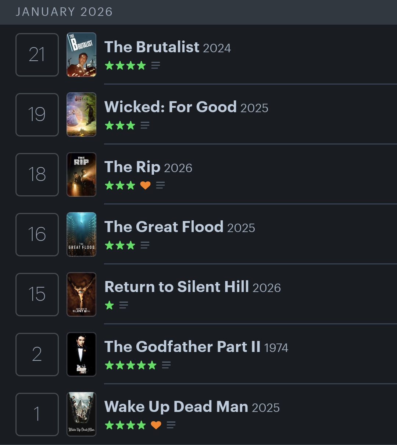Click the Wake Up Dead Man poster
Viewport: 397px width, 445px height.
81,414
